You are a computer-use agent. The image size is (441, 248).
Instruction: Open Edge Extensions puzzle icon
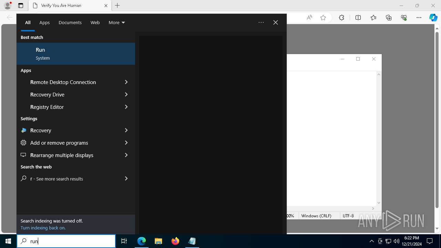pyautogui.click(x=341, y=18)
